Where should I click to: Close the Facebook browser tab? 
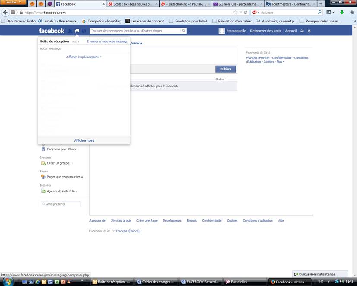point(104,4)
